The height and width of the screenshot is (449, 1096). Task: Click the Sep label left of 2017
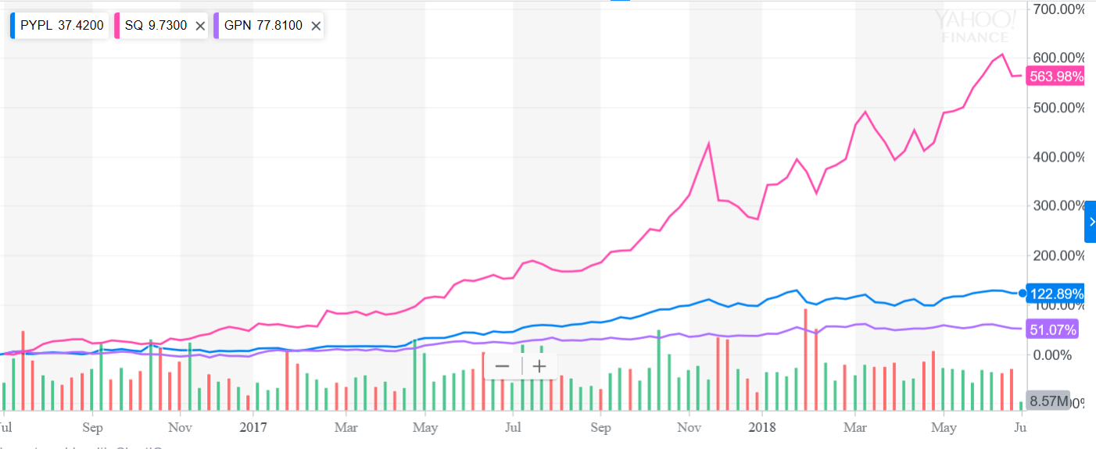92,427
